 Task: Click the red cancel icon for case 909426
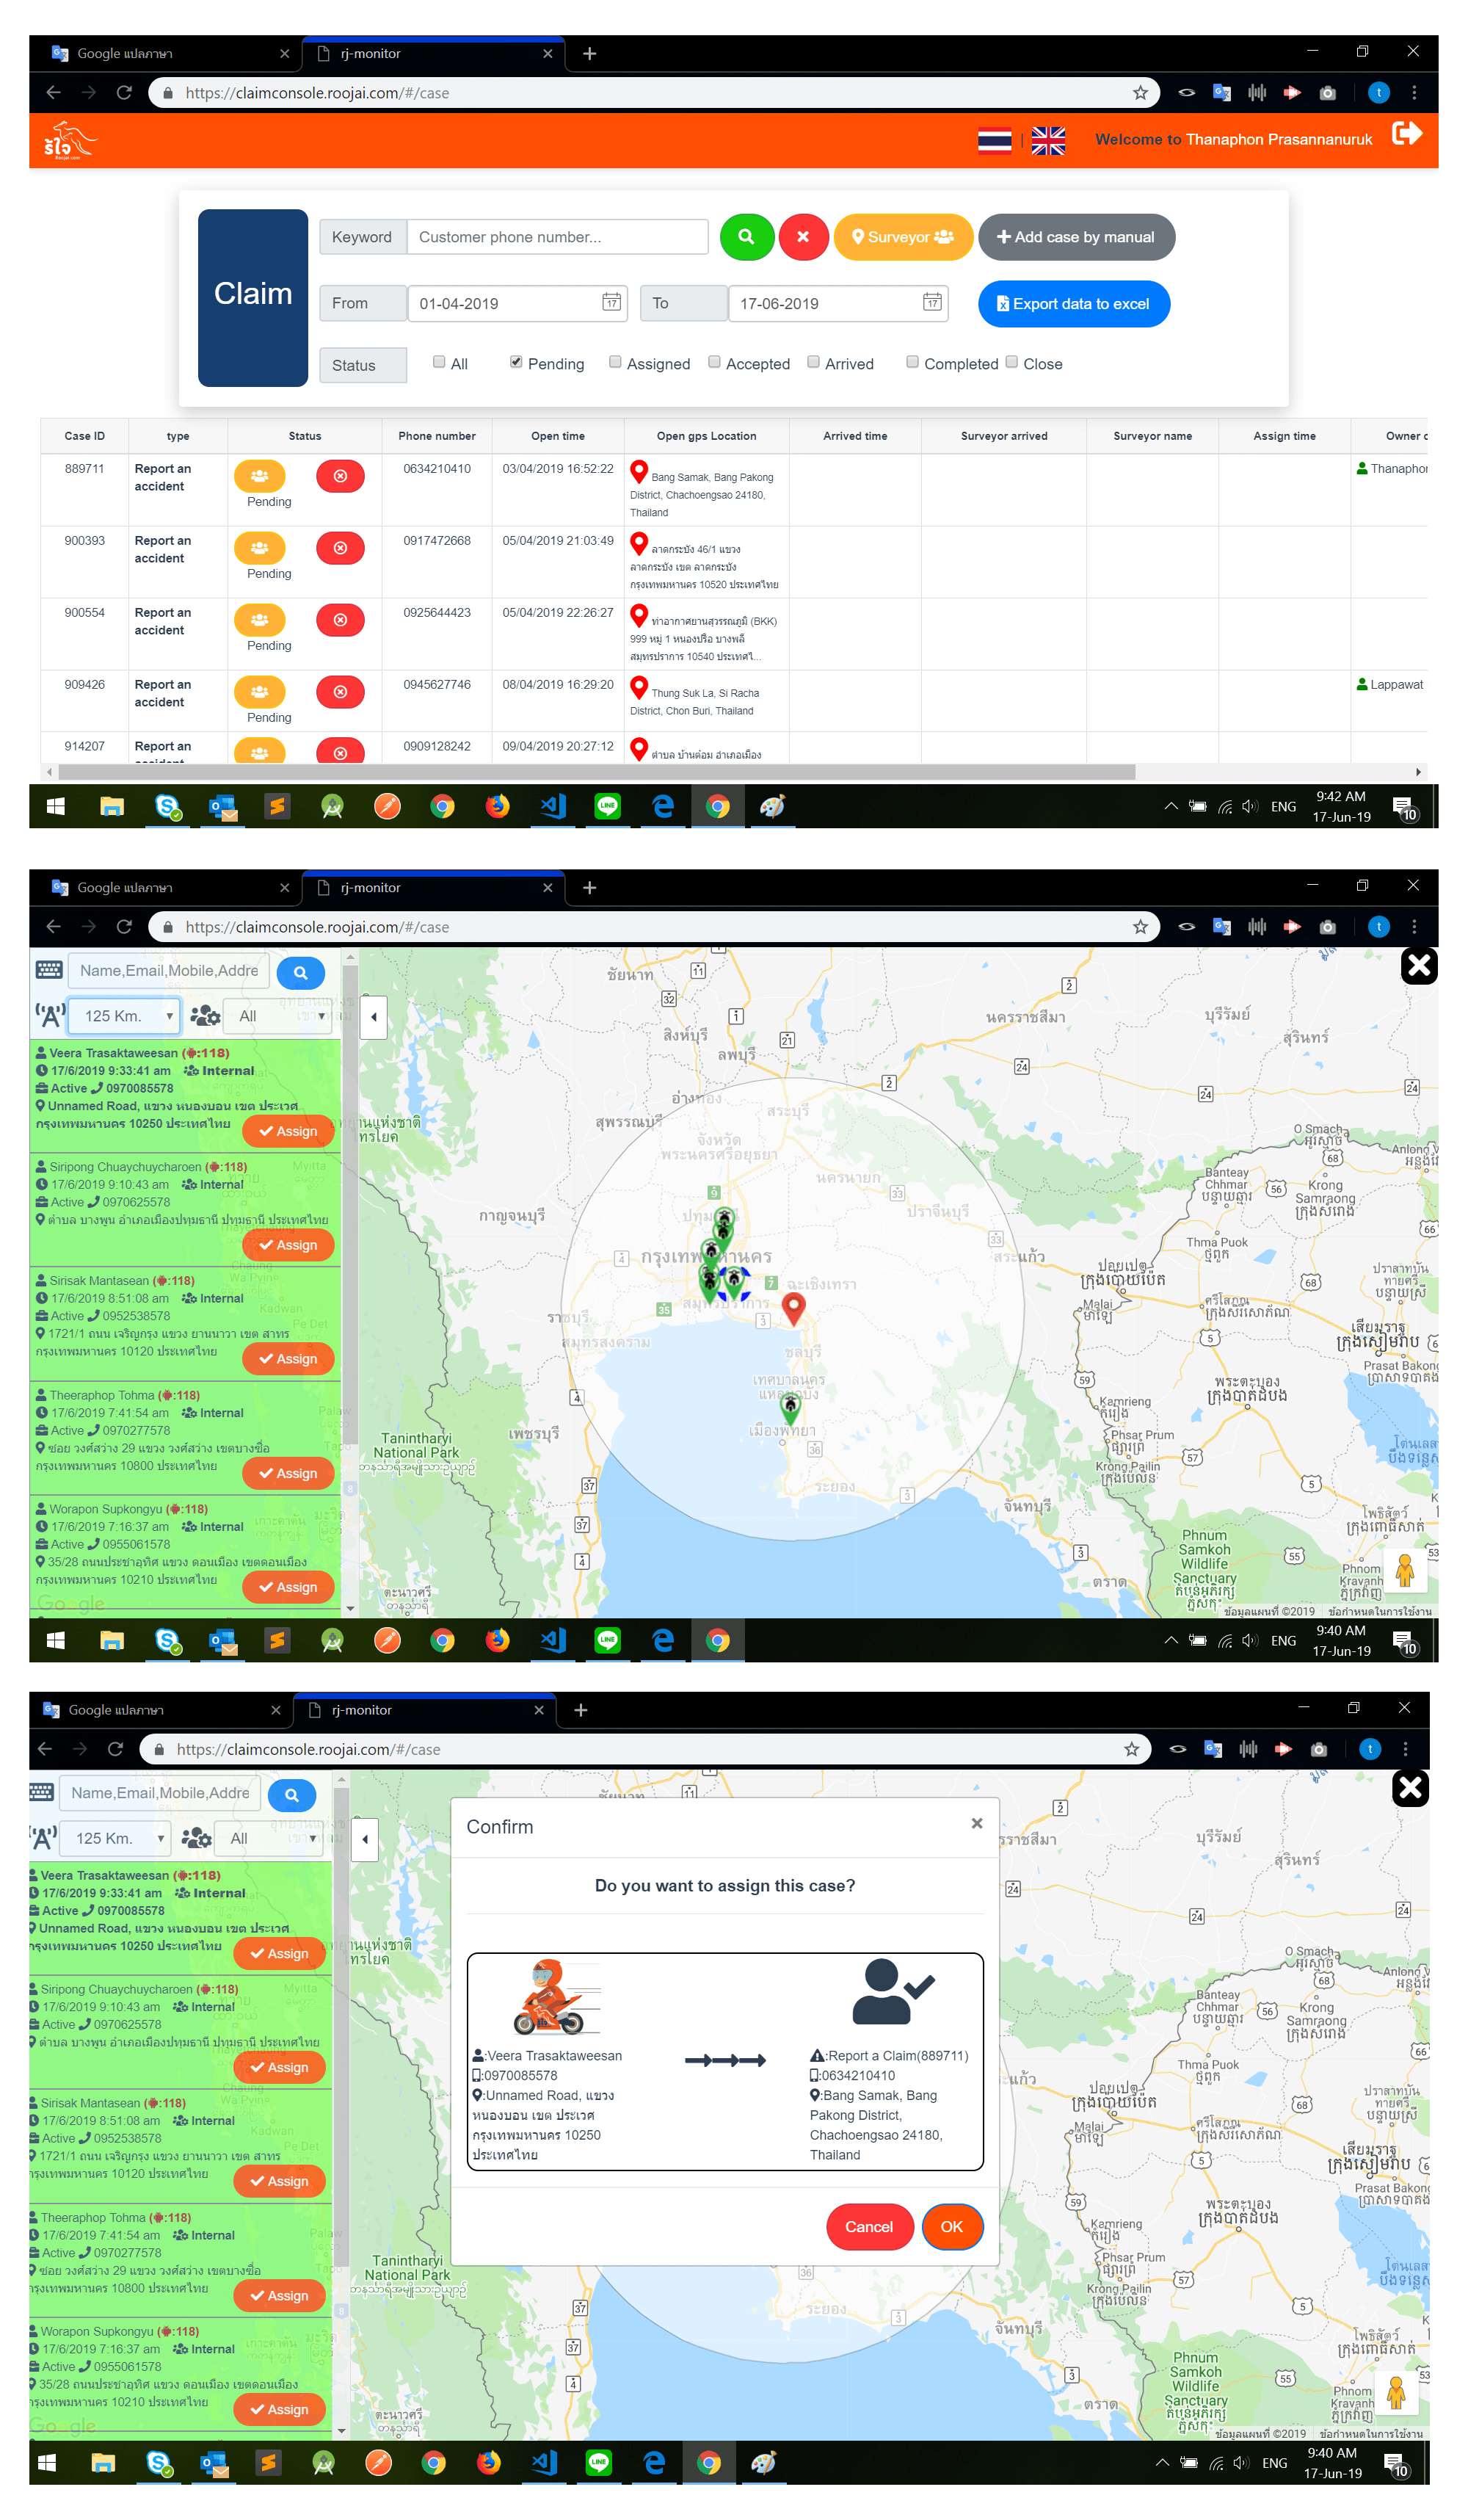(340, 692)
